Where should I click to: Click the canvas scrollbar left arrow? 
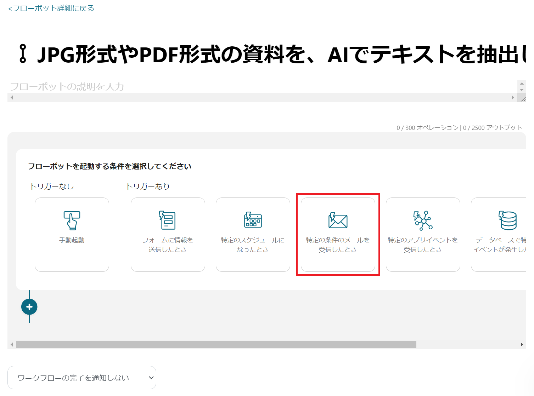pos(12,344)
